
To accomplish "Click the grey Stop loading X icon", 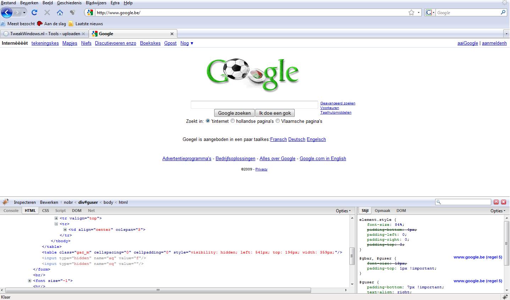I will coord(47,12).
